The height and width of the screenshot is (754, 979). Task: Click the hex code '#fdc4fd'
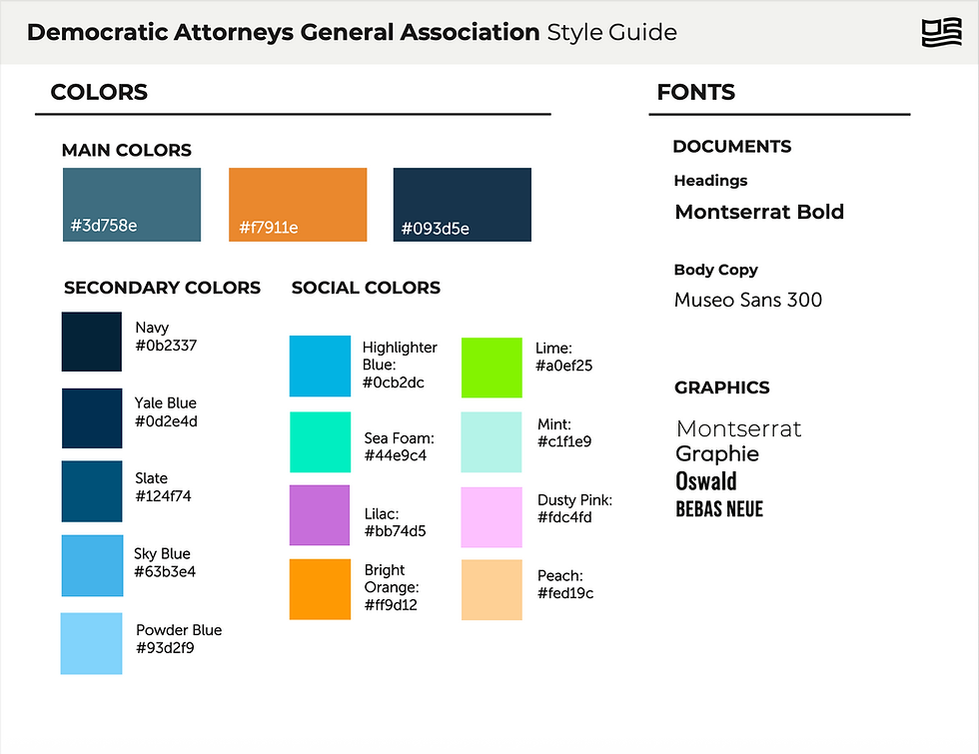564,517
